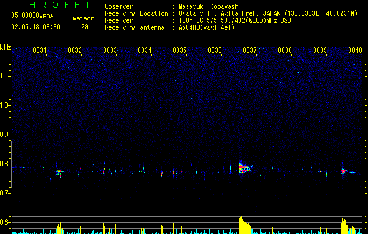
Task: Click the tall yellow power peak below 0837
Action: click(245, 225)
